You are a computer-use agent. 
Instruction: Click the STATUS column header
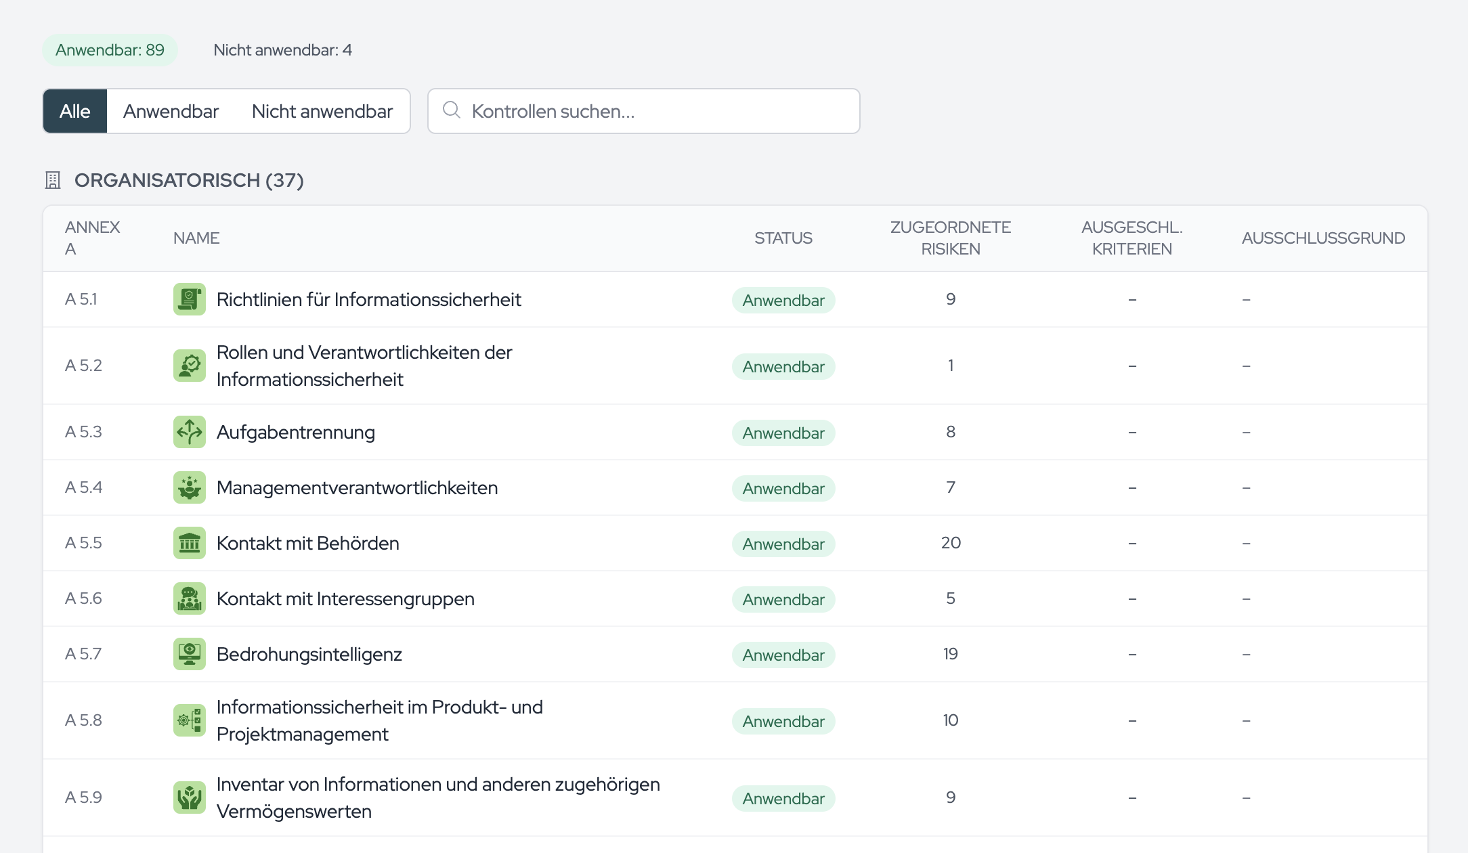(783, 238)
